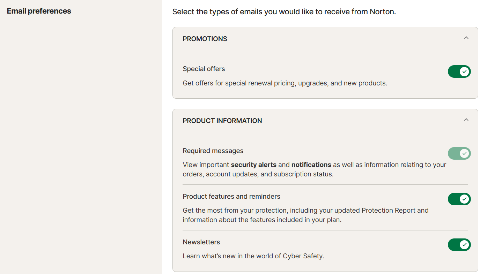Click the PROMOTIONS section header

pyautogui.click(x=205, y=39)
